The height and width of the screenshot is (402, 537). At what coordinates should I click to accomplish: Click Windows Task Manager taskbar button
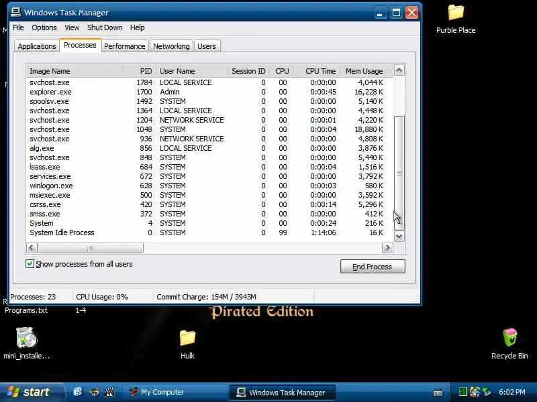pyautogui.click(x=282, y=393)
